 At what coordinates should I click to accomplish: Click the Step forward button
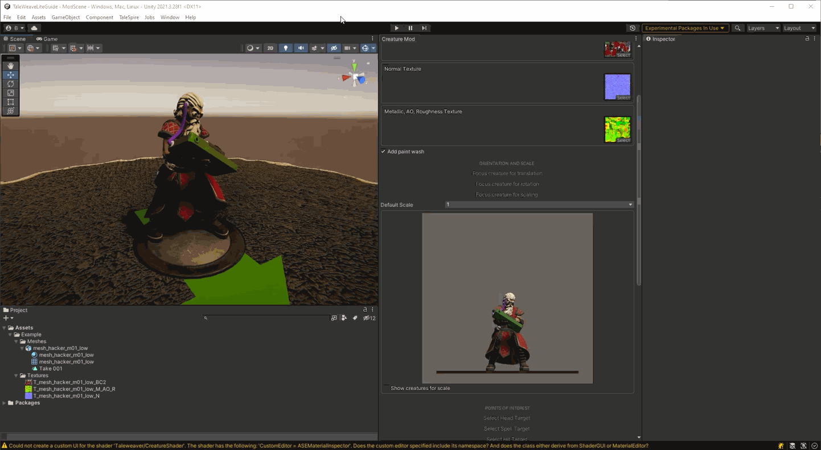(424, 28)
